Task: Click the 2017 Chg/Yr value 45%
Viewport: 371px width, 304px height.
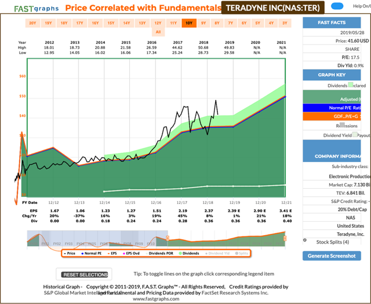Action: click(183, 216)
